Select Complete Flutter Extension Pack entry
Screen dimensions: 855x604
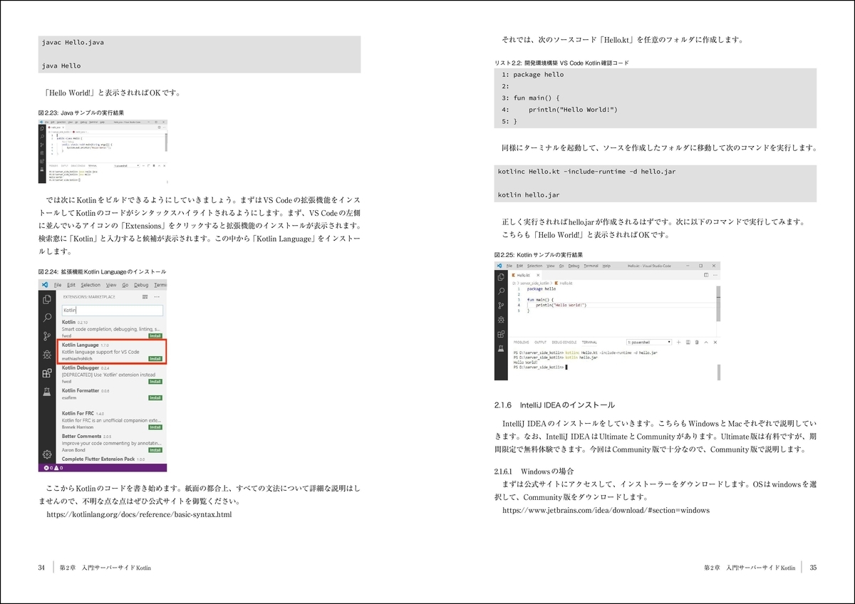click(103, 459)
